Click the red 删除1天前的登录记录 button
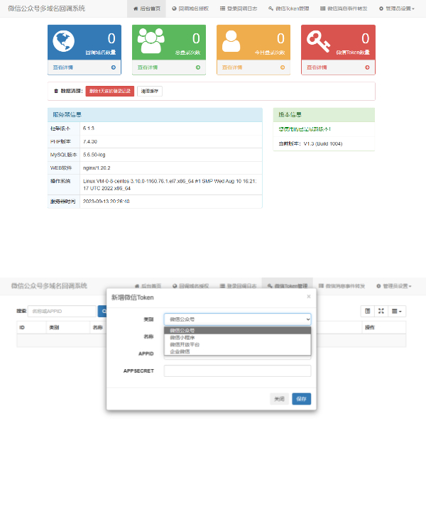Image resolution: width=426 pixels, height=516 pixels. pyautogui.click(x=109, y=91)
